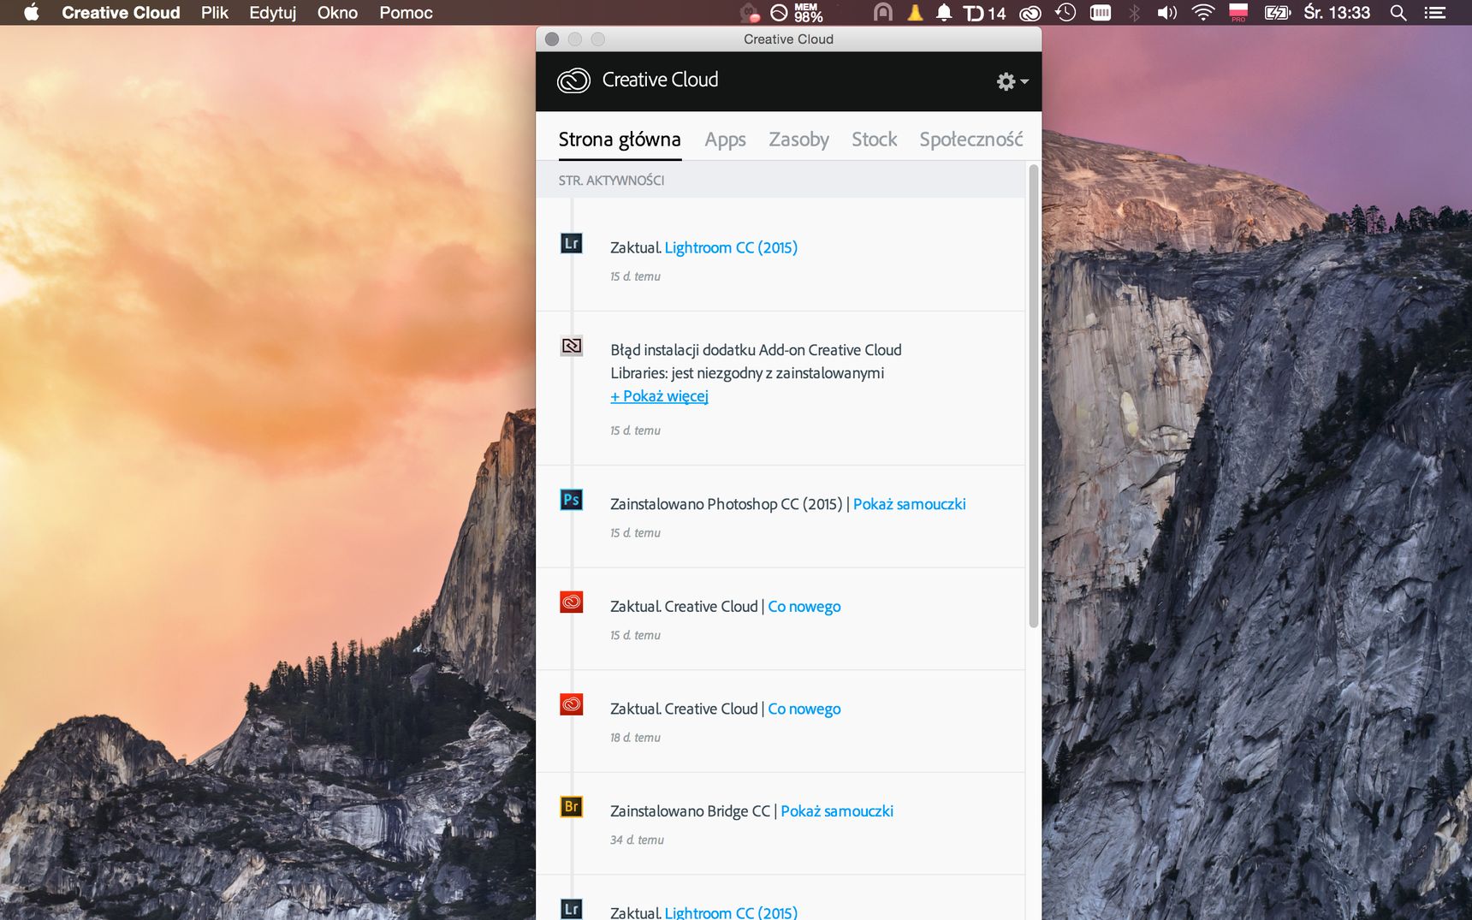Select the Strona główna tab
This screenshot has height=920, width=1472.
pos(620,139)
